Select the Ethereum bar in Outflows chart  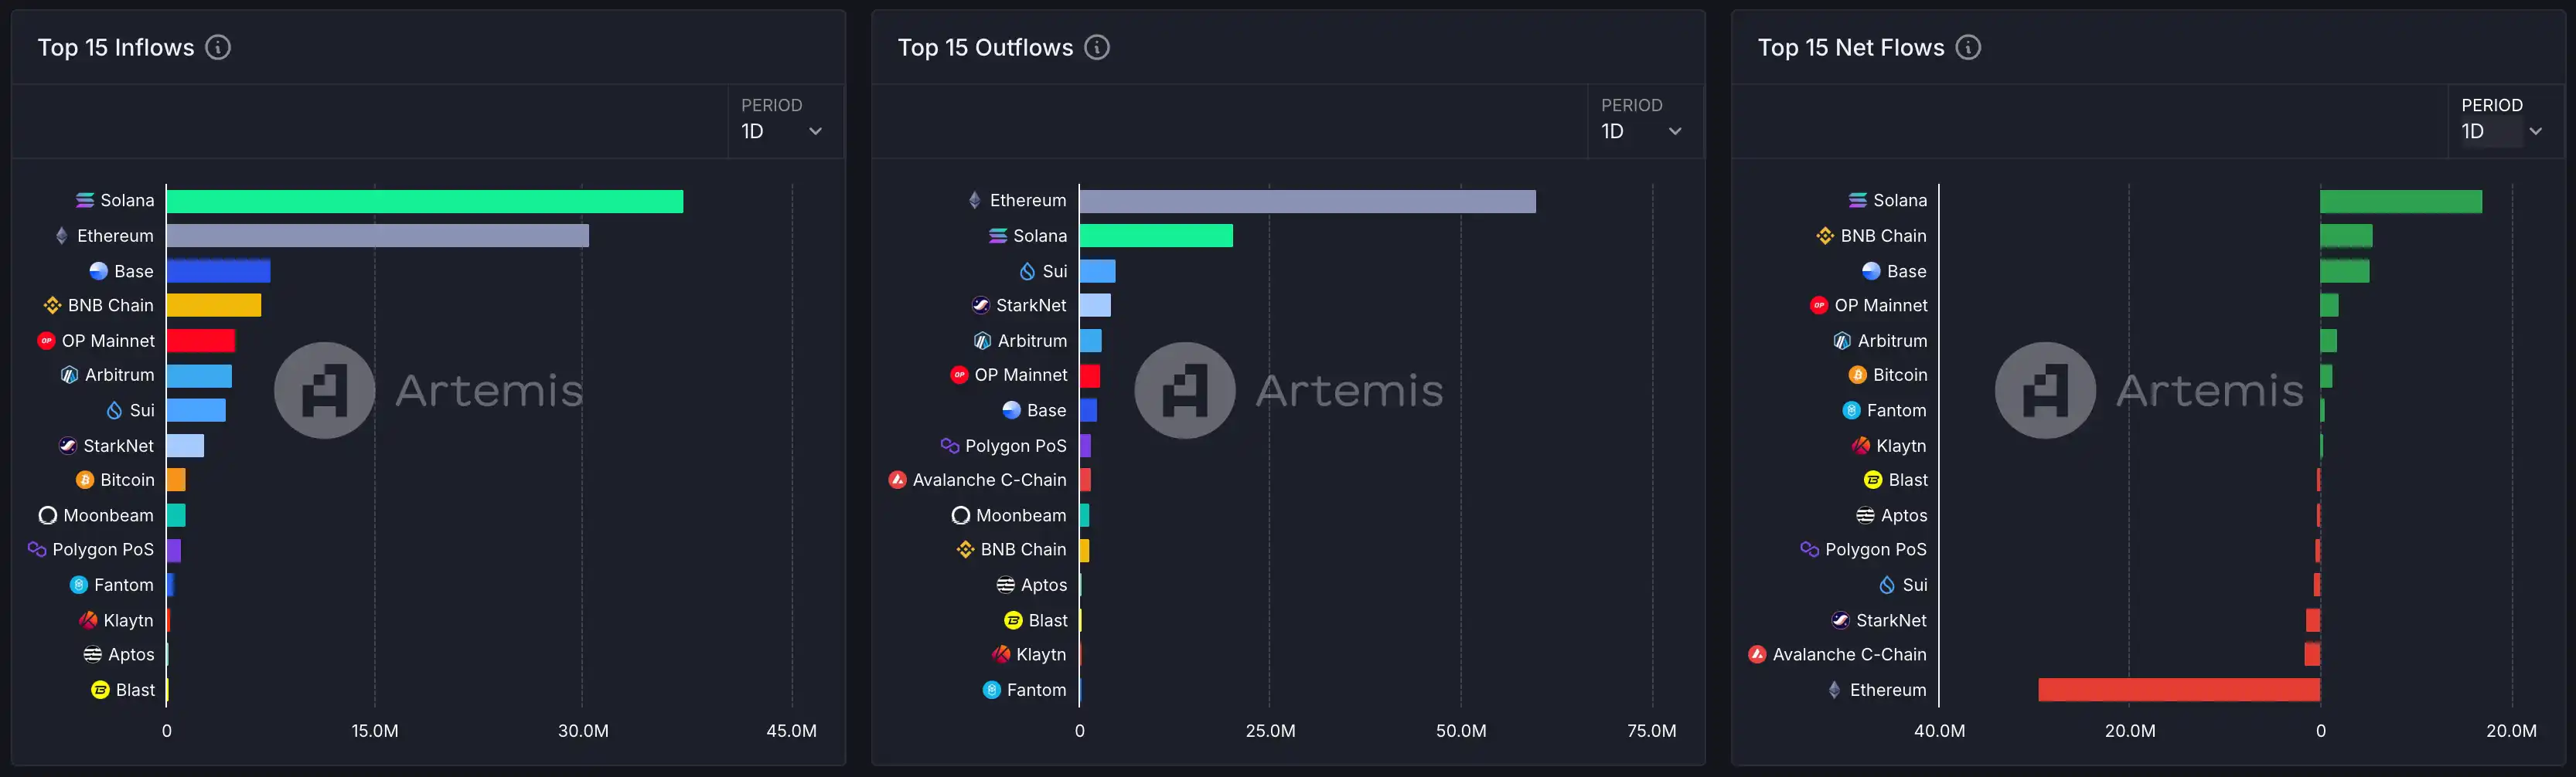pos(1307,202)
